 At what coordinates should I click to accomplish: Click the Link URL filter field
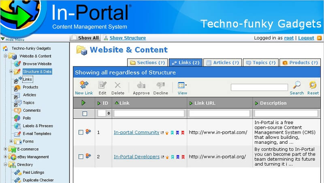click(220, 113)
